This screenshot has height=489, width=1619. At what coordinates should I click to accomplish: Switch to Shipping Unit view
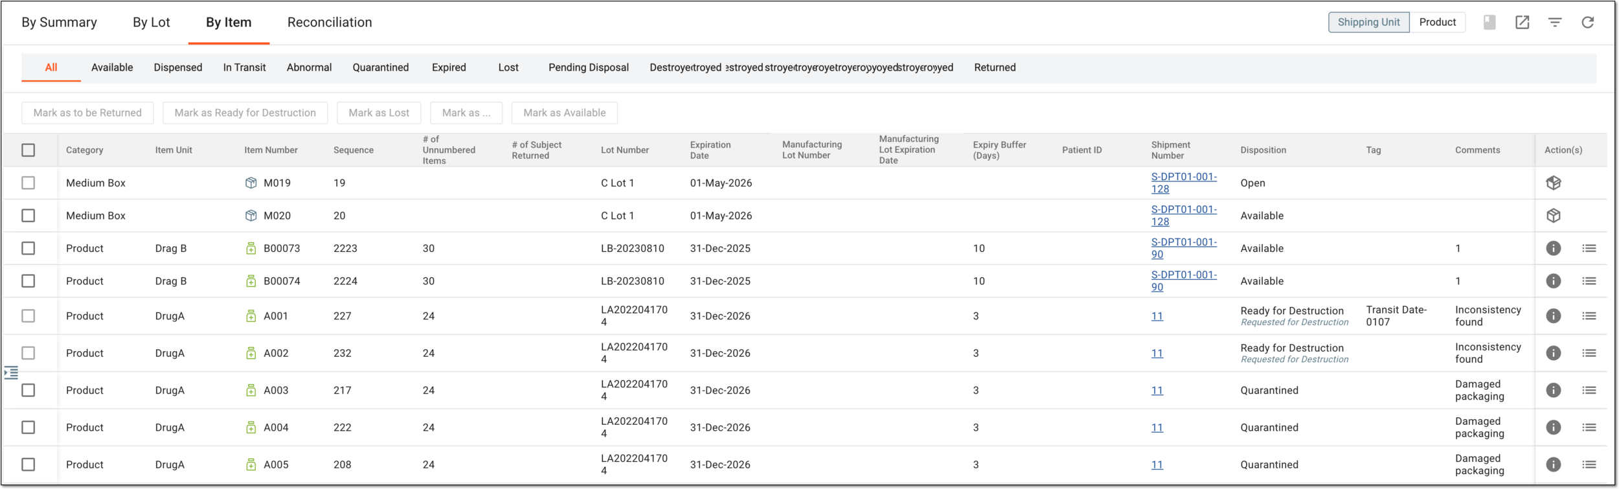(1368, 23)
